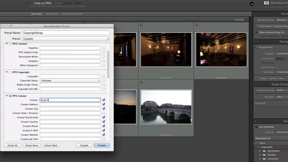The image size is (288, 162).
Task: Choose Copy as DNG import mode
Action: pyautogui.click(x=42, y=3)
